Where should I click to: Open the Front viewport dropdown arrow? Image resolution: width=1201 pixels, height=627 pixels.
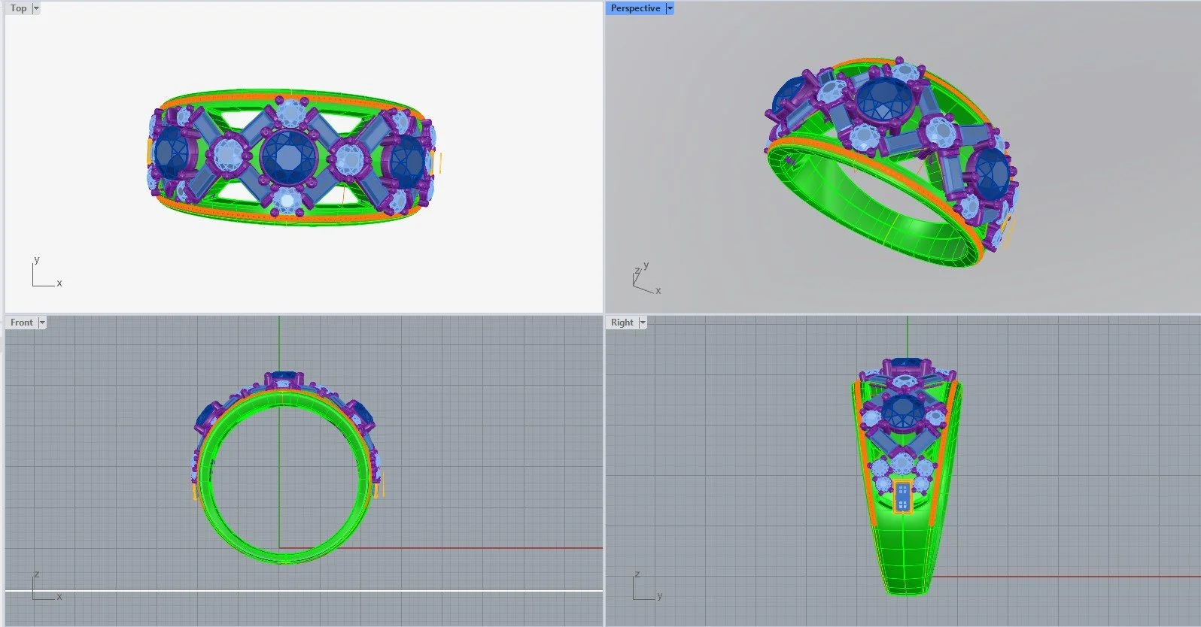[42, 323]
